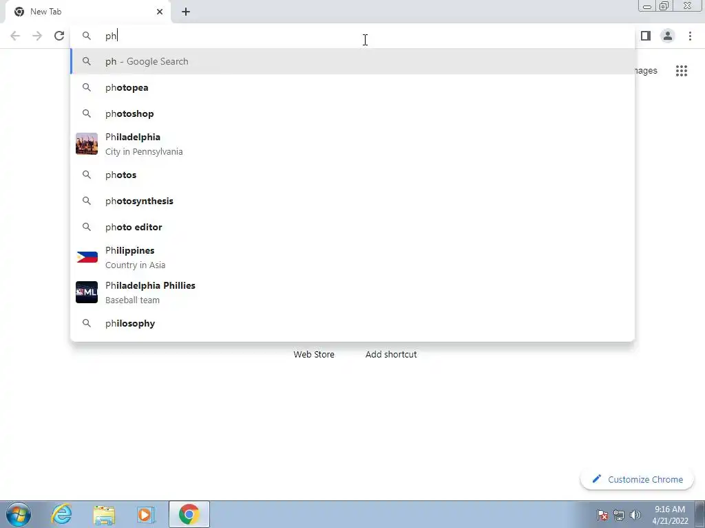Image resolution: width=705 pixels, height=528 pixels.
Task: Click the Phillies MLB logo thumbnail
Action: 87,292
